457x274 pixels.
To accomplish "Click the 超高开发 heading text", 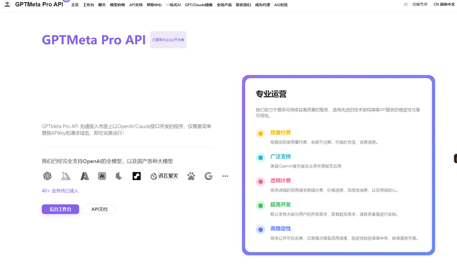I will [281, 205].
